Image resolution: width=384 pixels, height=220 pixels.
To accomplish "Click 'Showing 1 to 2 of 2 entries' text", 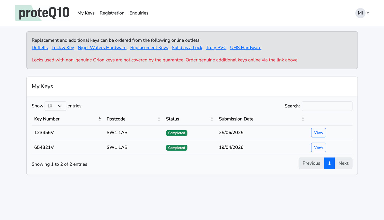I will click(x=59, y=164).
